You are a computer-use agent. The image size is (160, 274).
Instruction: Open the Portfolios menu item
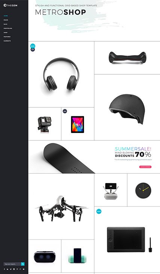[x=8, y=28]
